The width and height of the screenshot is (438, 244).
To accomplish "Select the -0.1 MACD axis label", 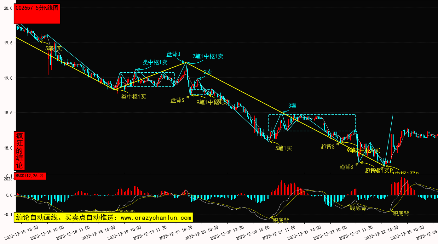I will (x=8, y=214).
